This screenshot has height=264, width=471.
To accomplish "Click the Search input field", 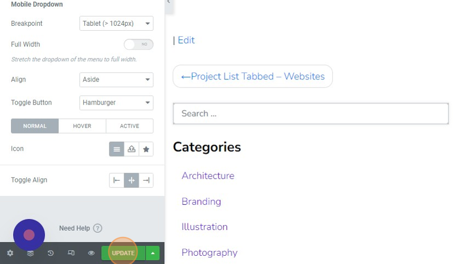I will click(x=311, y=113).
